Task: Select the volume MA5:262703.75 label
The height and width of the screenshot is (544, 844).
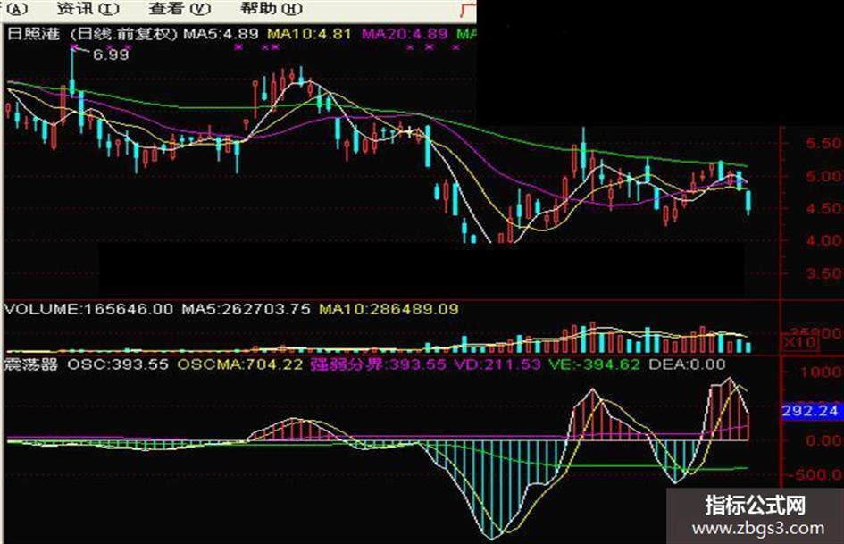Action: pos(246,309)
